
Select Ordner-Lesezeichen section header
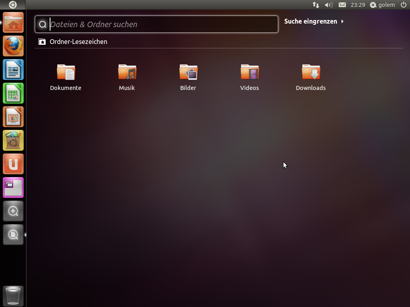(x=78, y=42)
